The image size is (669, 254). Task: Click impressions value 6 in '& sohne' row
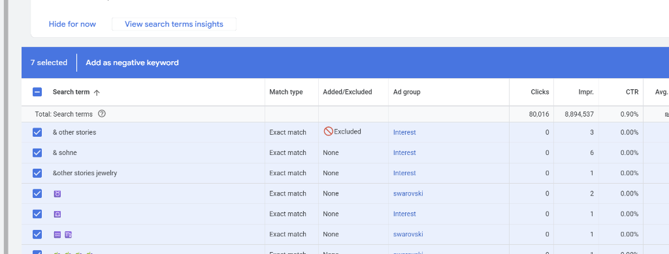click(592, 153)
